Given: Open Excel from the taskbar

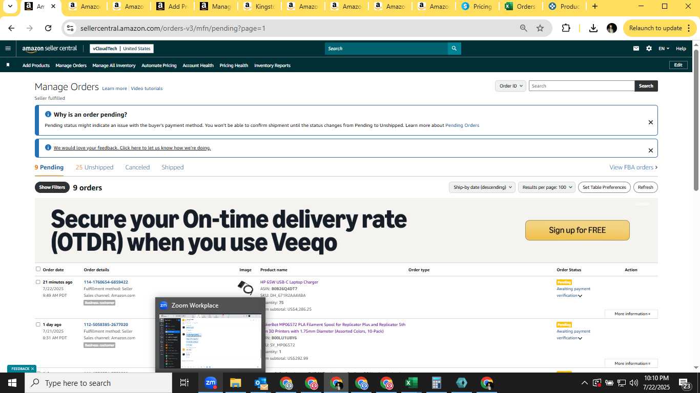Looking at the screenshot, I should tap(411, 383).
